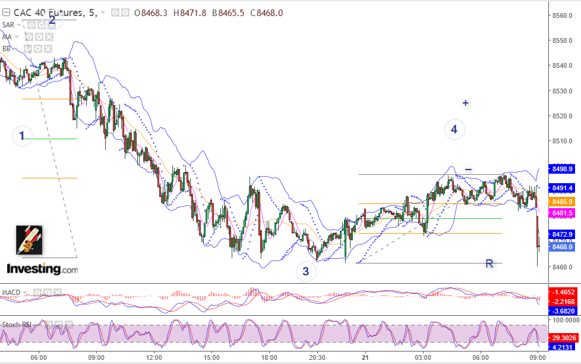
Task: Click the 03:00 label on time axis
Action: pos(423,357)
